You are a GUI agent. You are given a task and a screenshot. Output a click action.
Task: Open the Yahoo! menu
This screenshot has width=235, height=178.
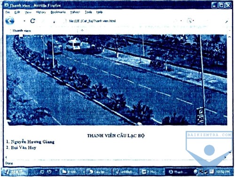[75, 12]
